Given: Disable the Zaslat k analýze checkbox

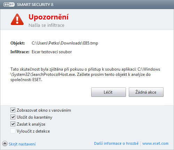Looking at the screenshot, I should click(13, 124).
